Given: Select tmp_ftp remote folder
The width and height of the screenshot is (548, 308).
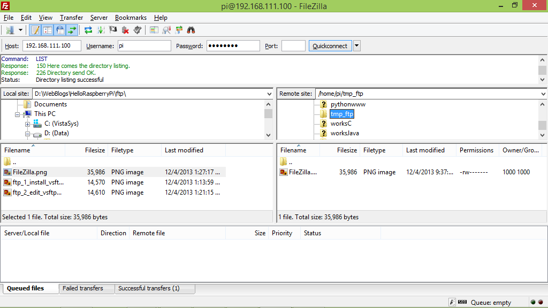Looking at the screenshot, I should tap(342, 114).
